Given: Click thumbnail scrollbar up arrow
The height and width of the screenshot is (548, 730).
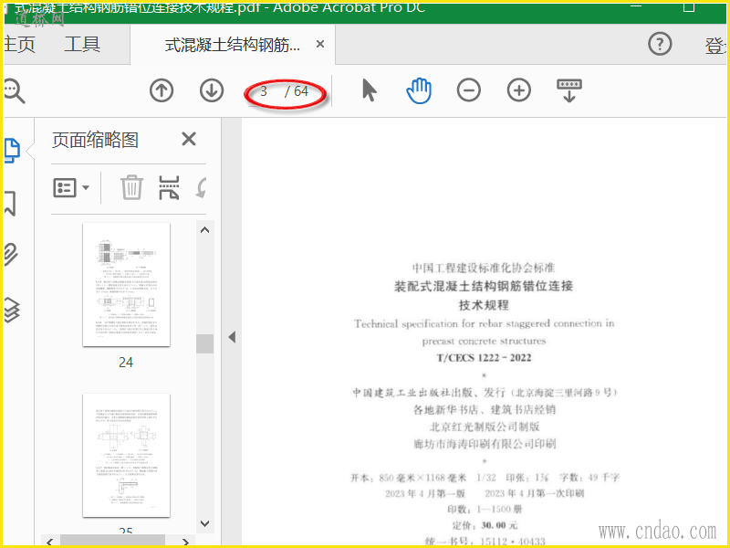Looking at the screenshot, I should click(x=204, y=230).
